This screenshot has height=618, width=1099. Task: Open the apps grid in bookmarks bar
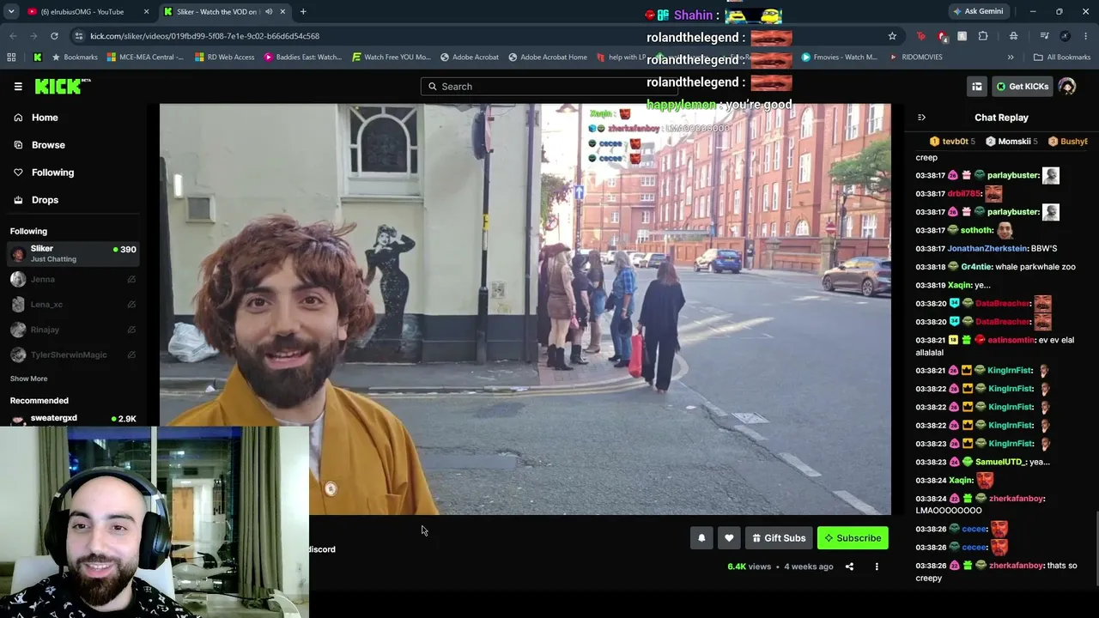[x=11, y=58]
